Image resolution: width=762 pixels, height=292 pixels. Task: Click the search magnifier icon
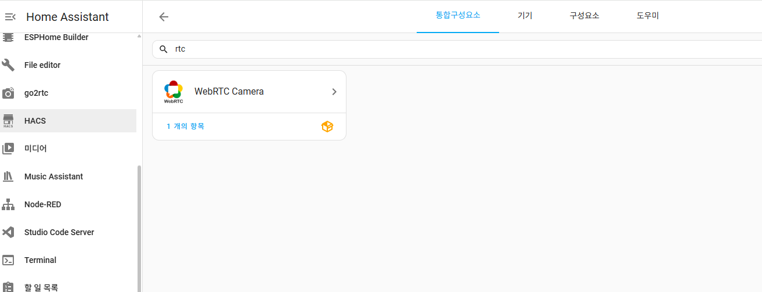tap(164, 49)
